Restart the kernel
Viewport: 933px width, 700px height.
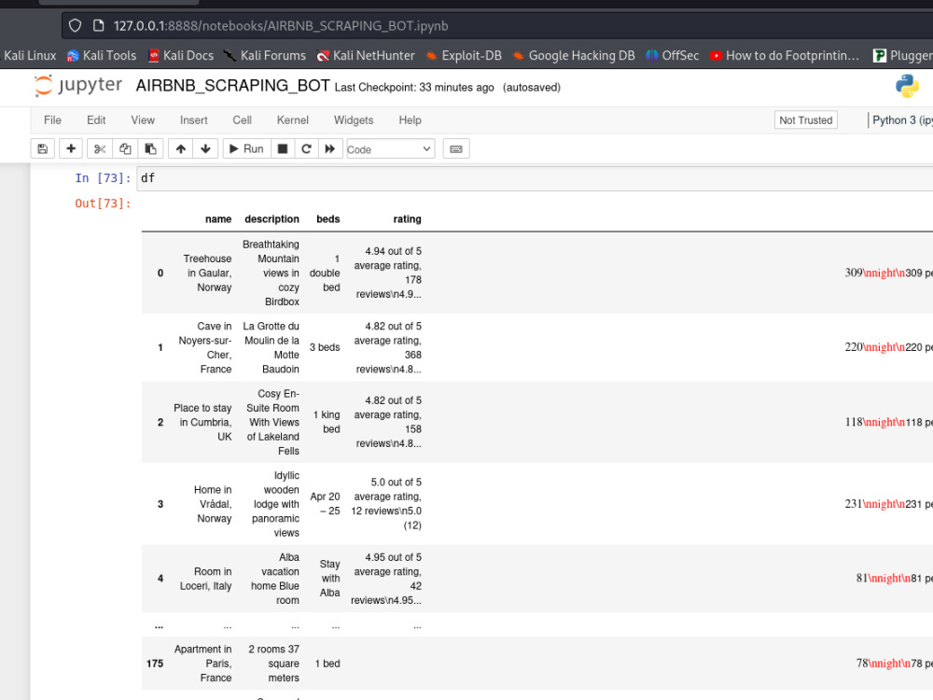[x=308, y=148]
